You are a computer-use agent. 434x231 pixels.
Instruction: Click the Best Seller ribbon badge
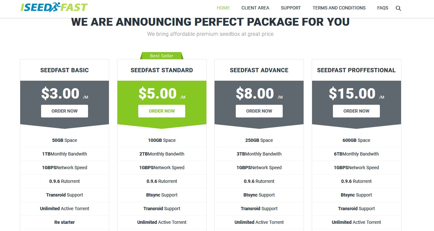162,56
